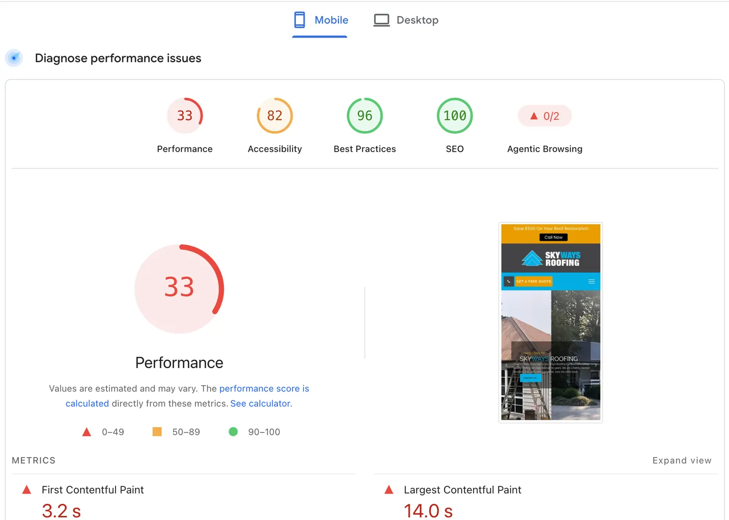Click red triangle next to First Contentful Paint
Screen dimensions: 729x520
pos(27,490)
